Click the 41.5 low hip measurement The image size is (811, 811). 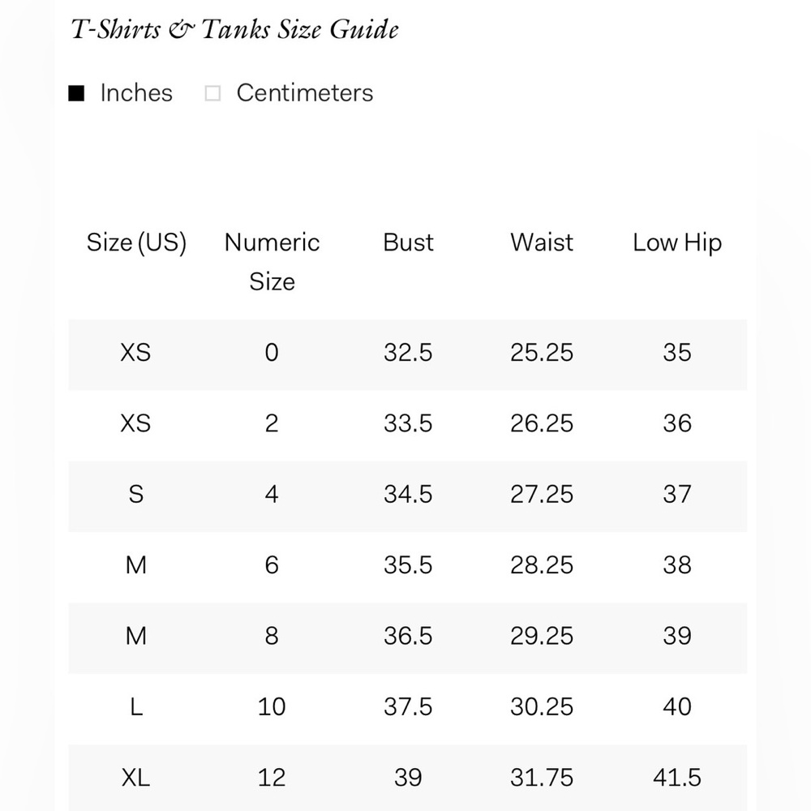click(x=677, y=778)
